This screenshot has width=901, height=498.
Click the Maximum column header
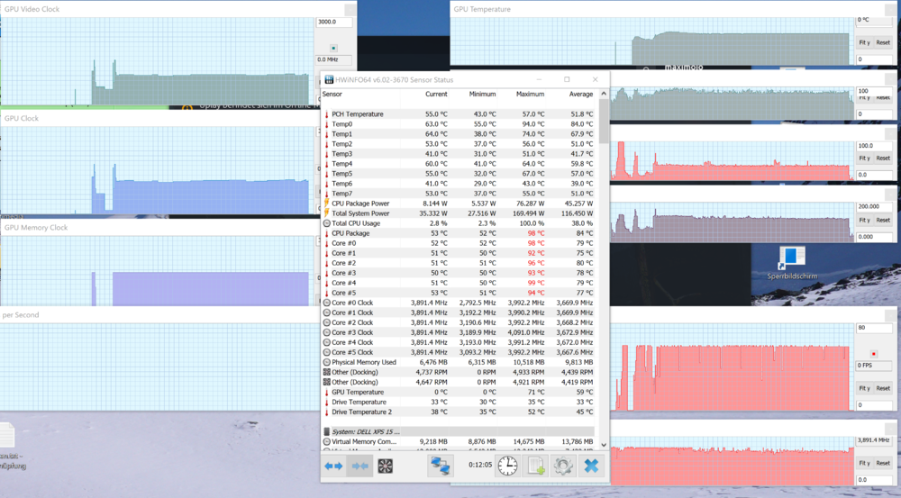click(x=530, y=94)
